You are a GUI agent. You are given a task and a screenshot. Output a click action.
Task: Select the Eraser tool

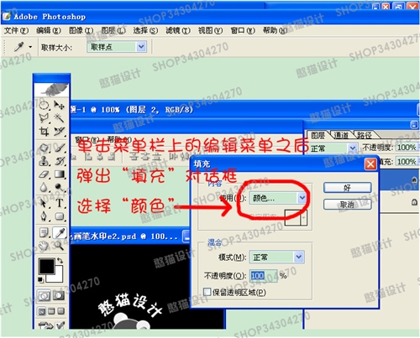44,174
